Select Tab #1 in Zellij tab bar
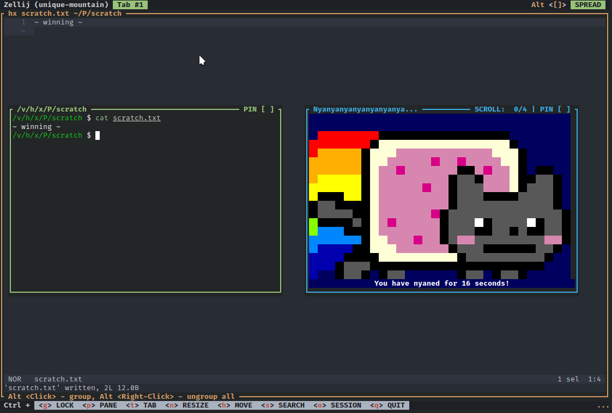Image resolution: width=612 pixels, height=413 pixels. [130, 5]
